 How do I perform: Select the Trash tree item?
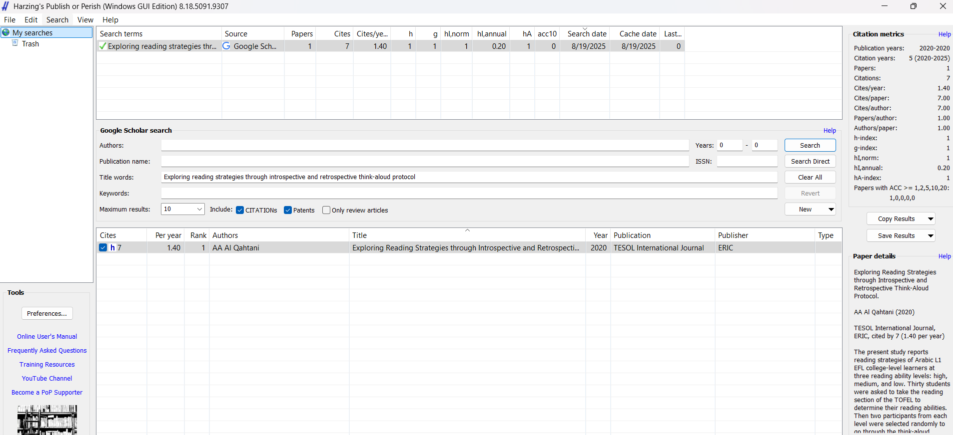[30, 43]
